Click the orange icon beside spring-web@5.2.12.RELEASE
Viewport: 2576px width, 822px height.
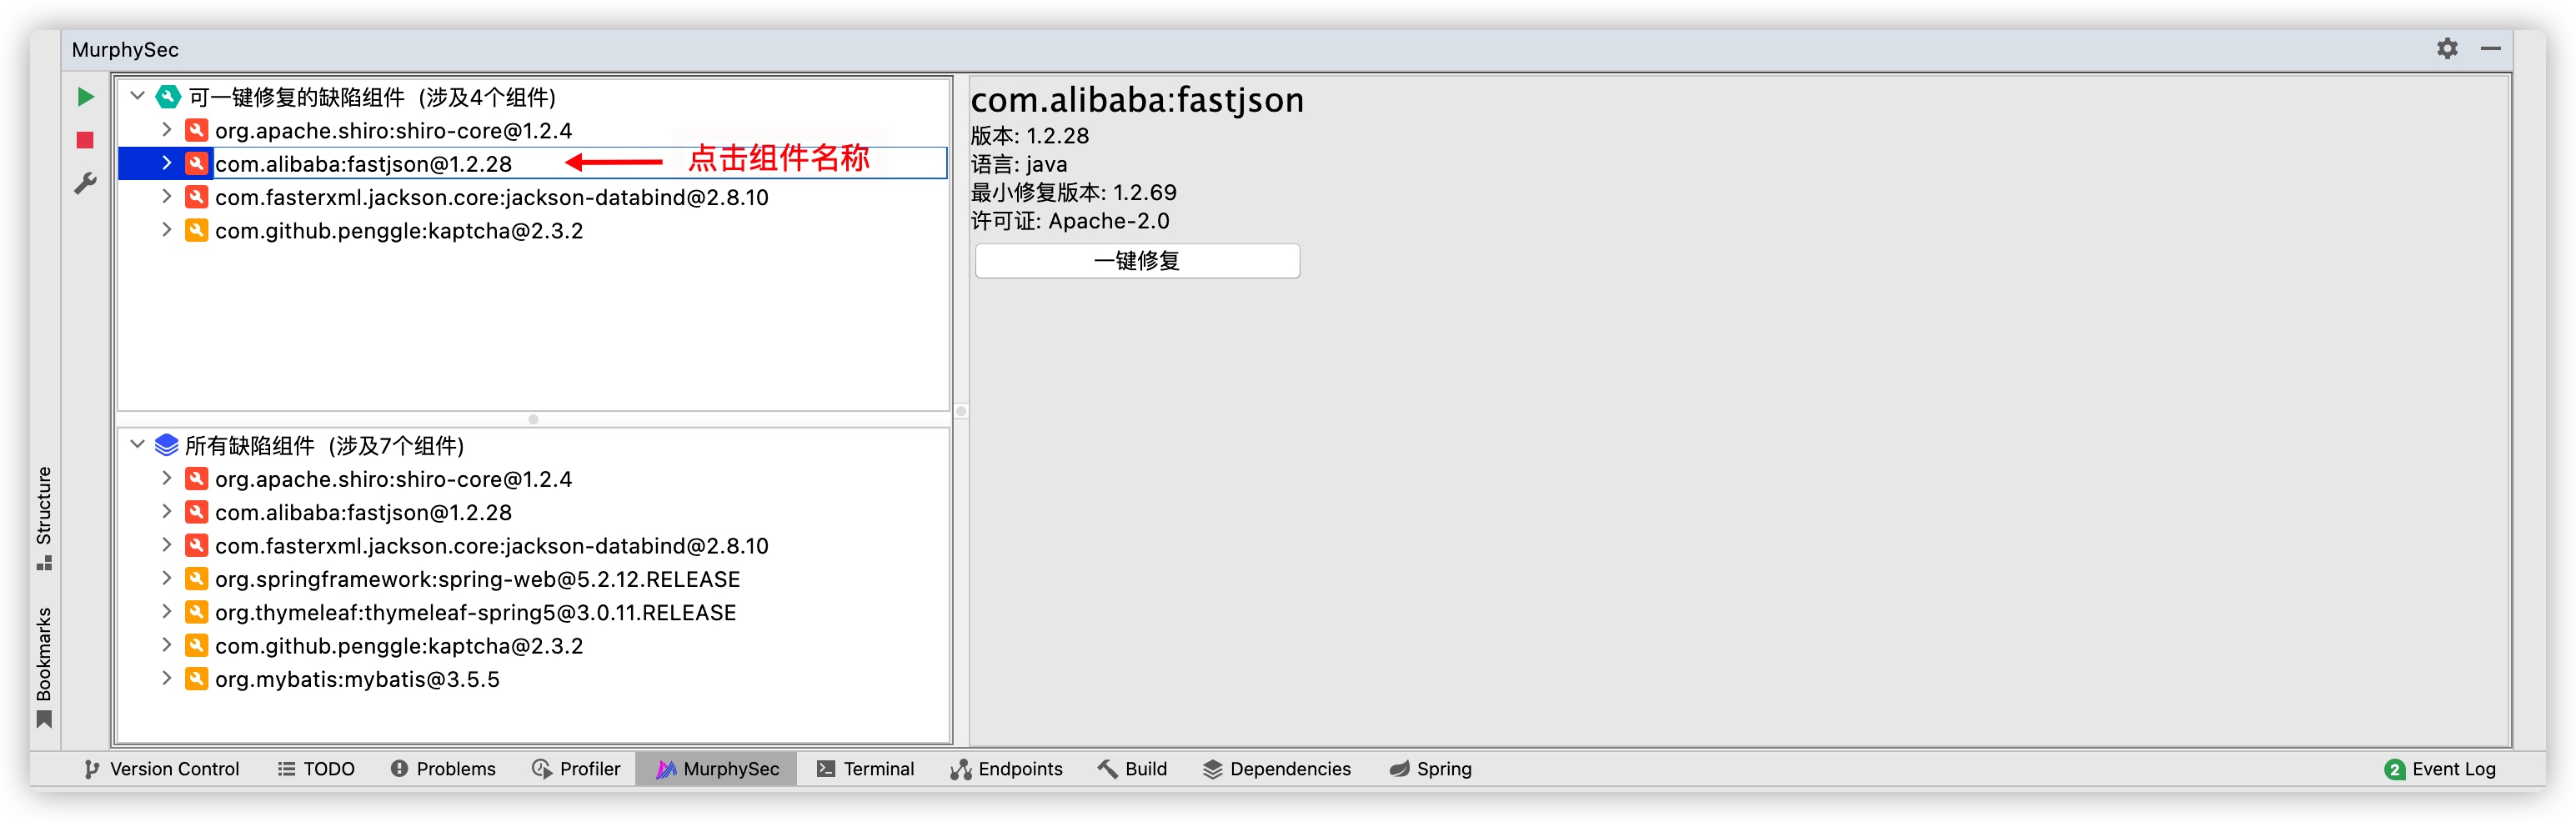(197, 579)
